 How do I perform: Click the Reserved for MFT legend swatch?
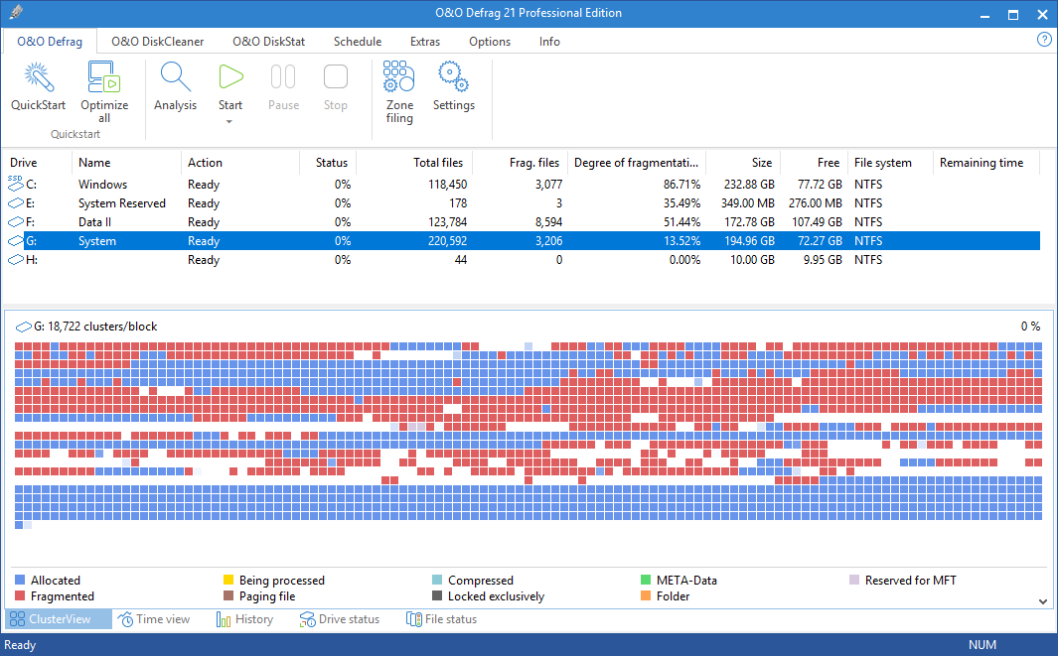pos(854,580)
